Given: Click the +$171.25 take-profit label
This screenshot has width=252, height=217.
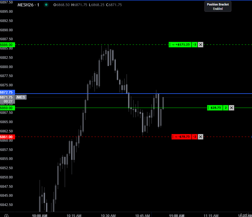Looking at the screenshot, I should coord(180,45).
